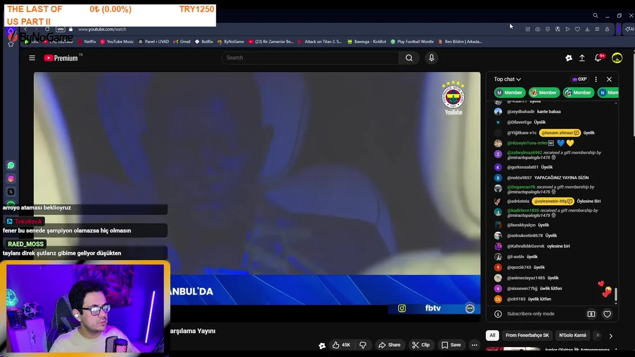Expand the Top chat dropdown

pos(507,79)
